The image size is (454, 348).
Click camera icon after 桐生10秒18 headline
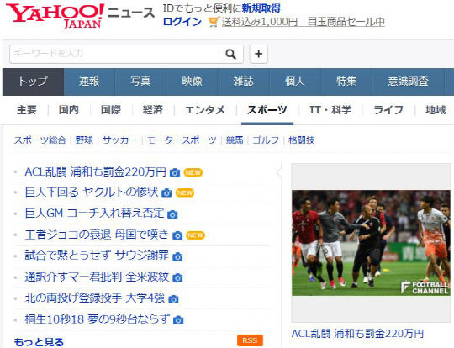point(178,320)
